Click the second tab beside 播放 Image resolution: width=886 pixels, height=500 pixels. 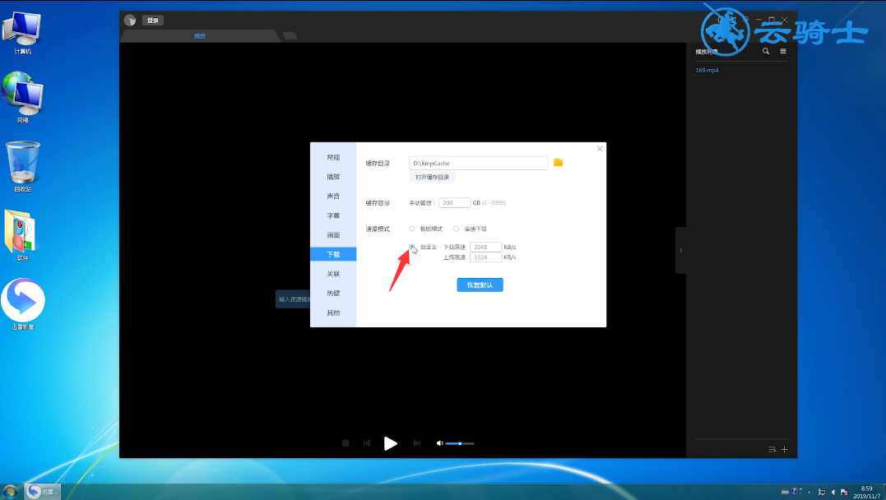click(x=290, y=36)
